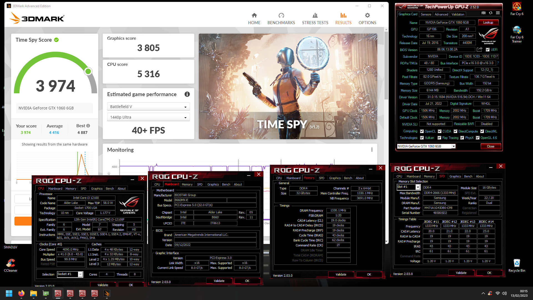
Task: Toggle the OpenCL checkbox in GPU-Z
Action: (422, 131)
